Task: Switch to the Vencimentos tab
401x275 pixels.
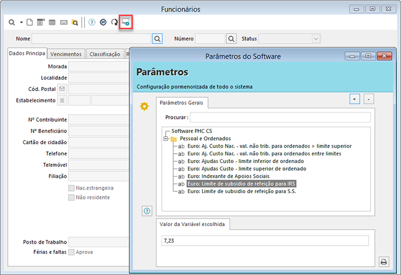Action: [66, 54]
